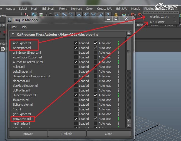Open the Help menu in Plug-in Manager
Viewport: 181px width, 141px height.
[x=24, y=27]
